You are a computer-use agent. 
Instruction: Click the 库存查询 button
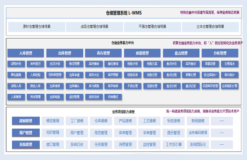tap(94, 64)
